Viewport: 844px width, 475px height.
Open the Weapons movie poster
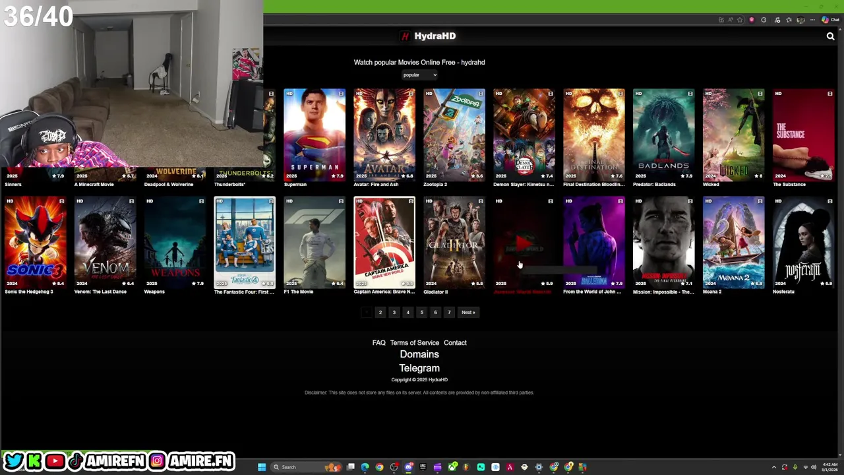pos(175,242)
